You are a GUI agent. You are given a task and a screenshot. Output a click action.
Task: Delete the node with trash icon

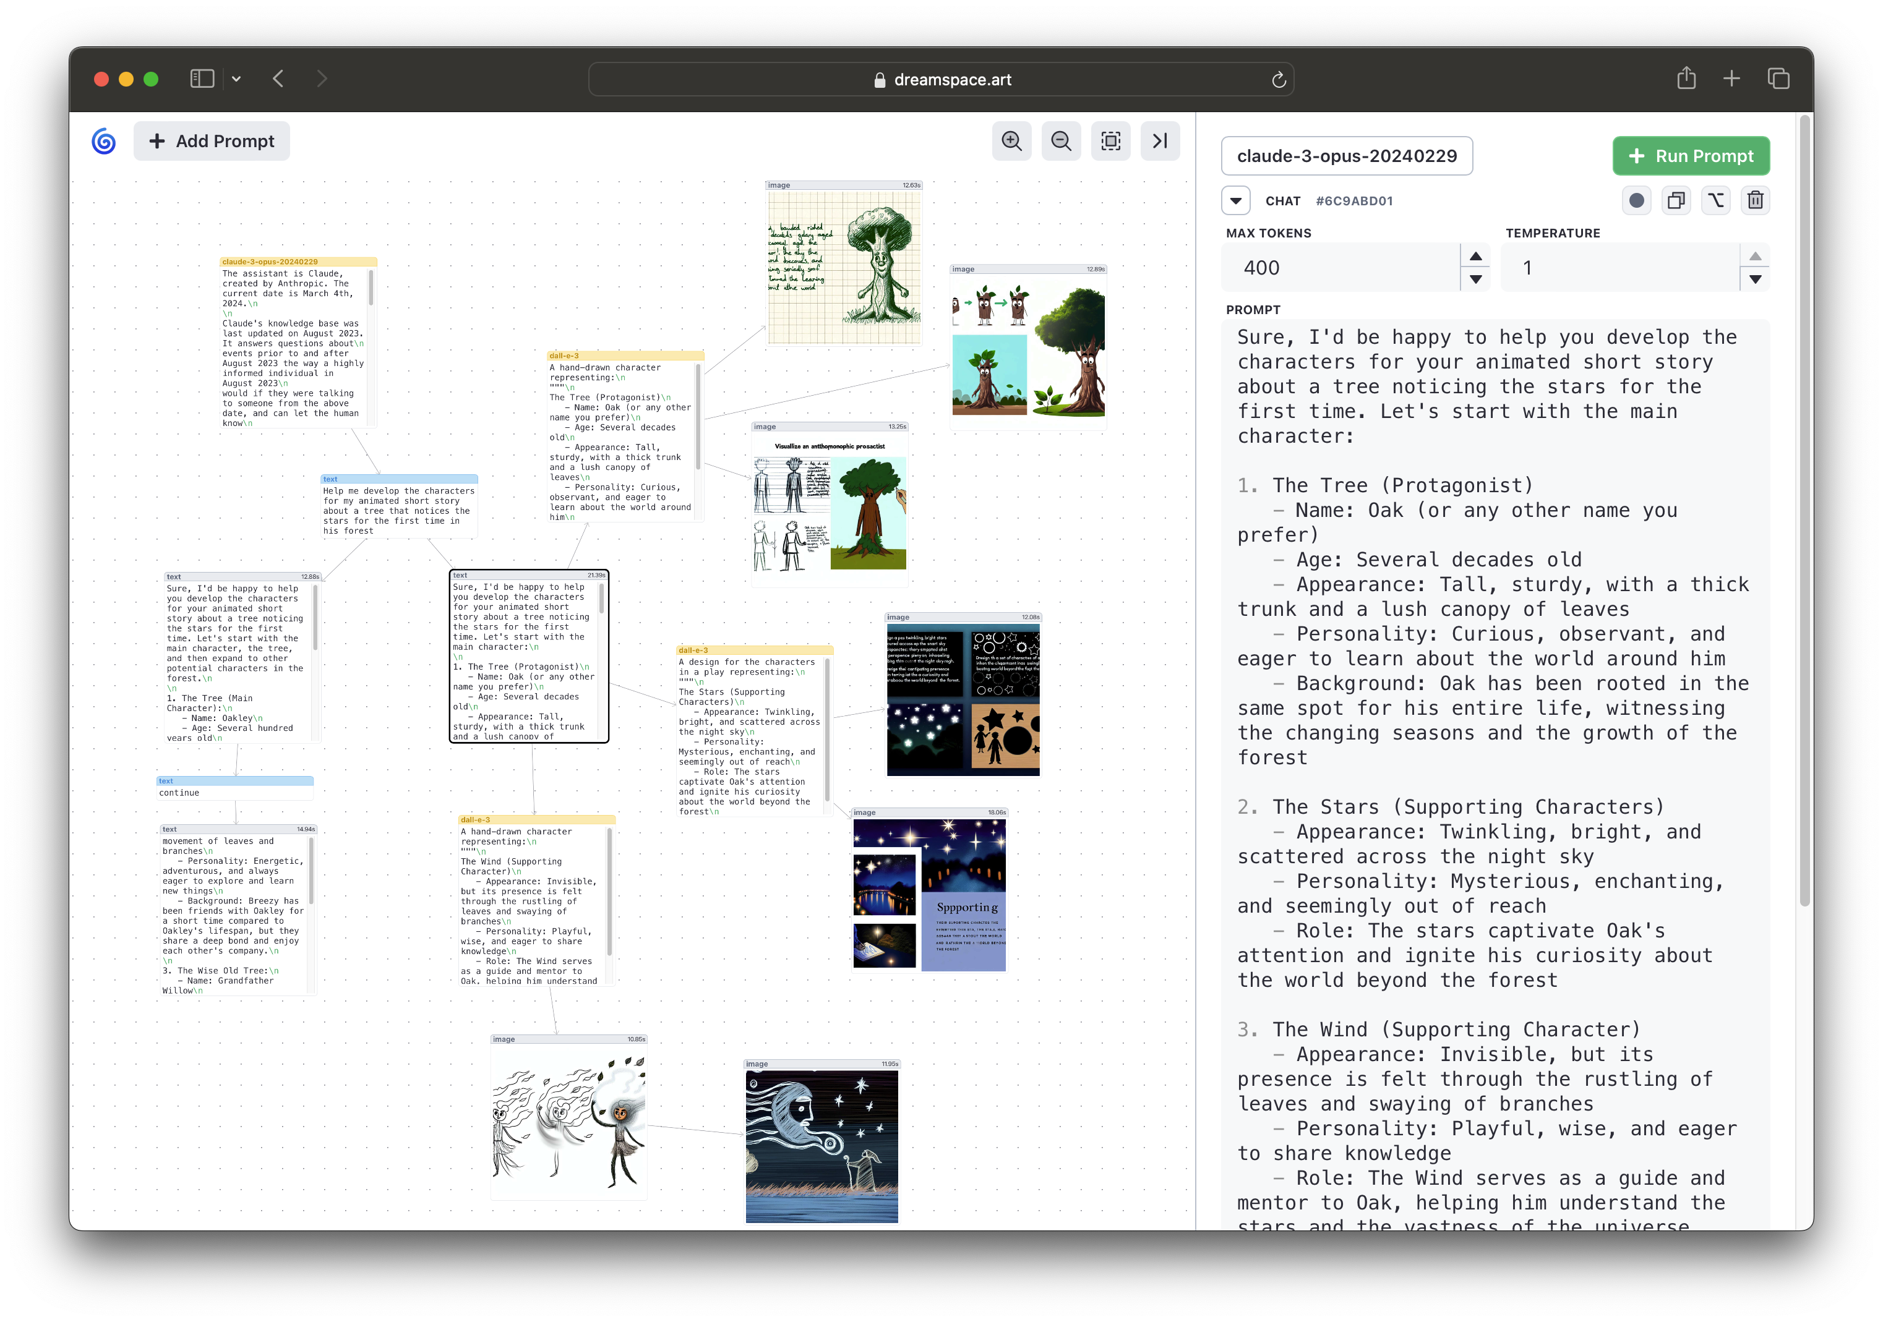1755,201
